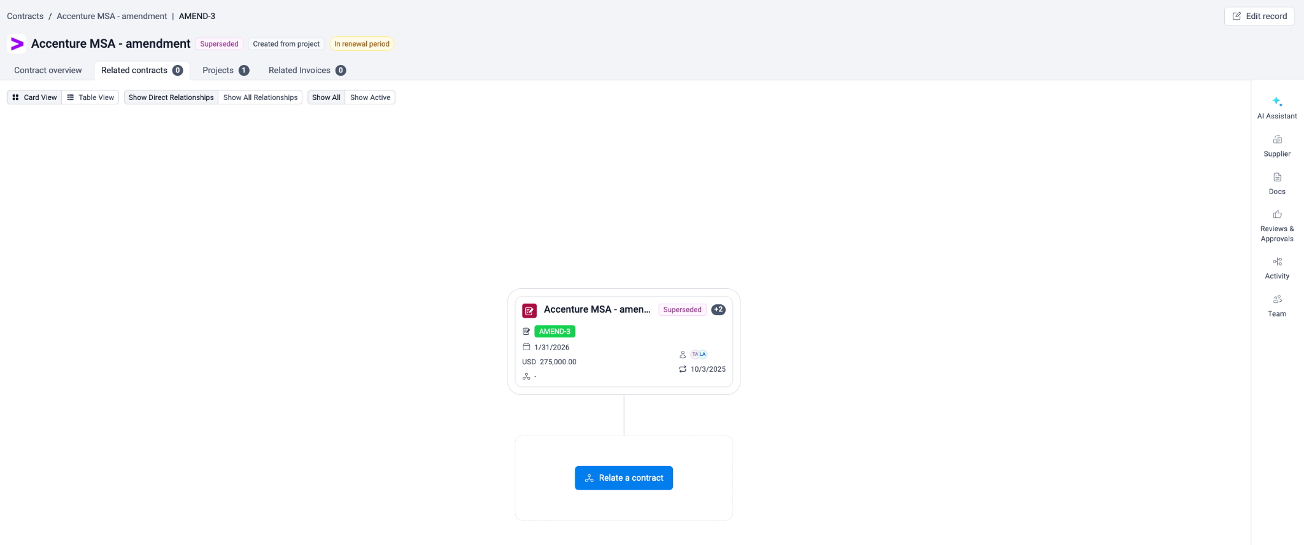Open the Supplier sidebar panel
The width and height of the screenshot is (1304, 545).
(x=1277, y=146)
